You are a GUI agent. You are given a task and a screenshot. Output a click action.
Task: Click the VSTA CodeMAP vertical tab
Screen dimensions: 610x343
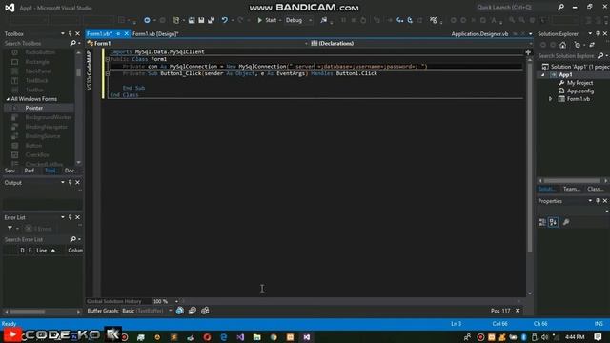[x=89, y=71]
